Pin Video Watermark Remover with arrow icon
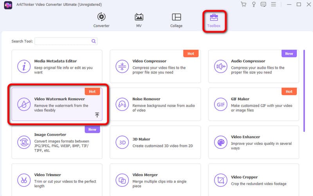This screenshot has width=313, height=196. click(97, 115)
